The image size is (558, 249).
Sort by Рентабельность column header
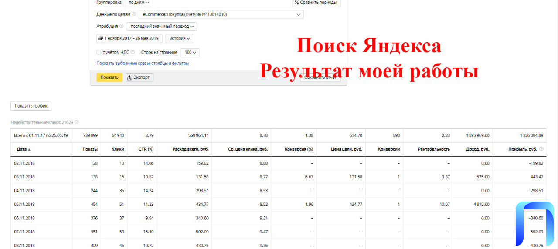click(434, 149)
